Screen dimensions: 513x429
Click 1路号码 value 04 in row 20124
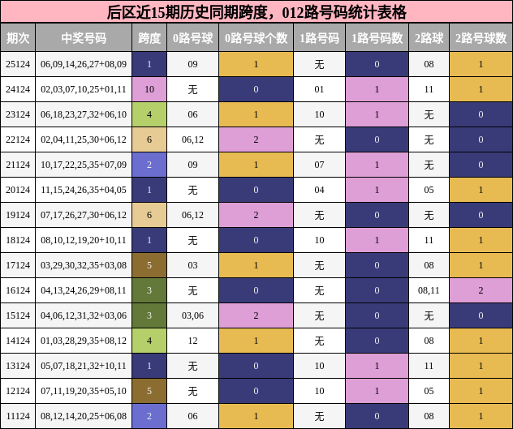pos(319,190)
